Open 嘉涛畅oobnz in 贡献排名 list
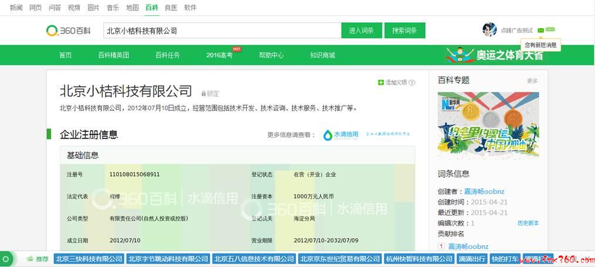 click(x=468, y=246)
